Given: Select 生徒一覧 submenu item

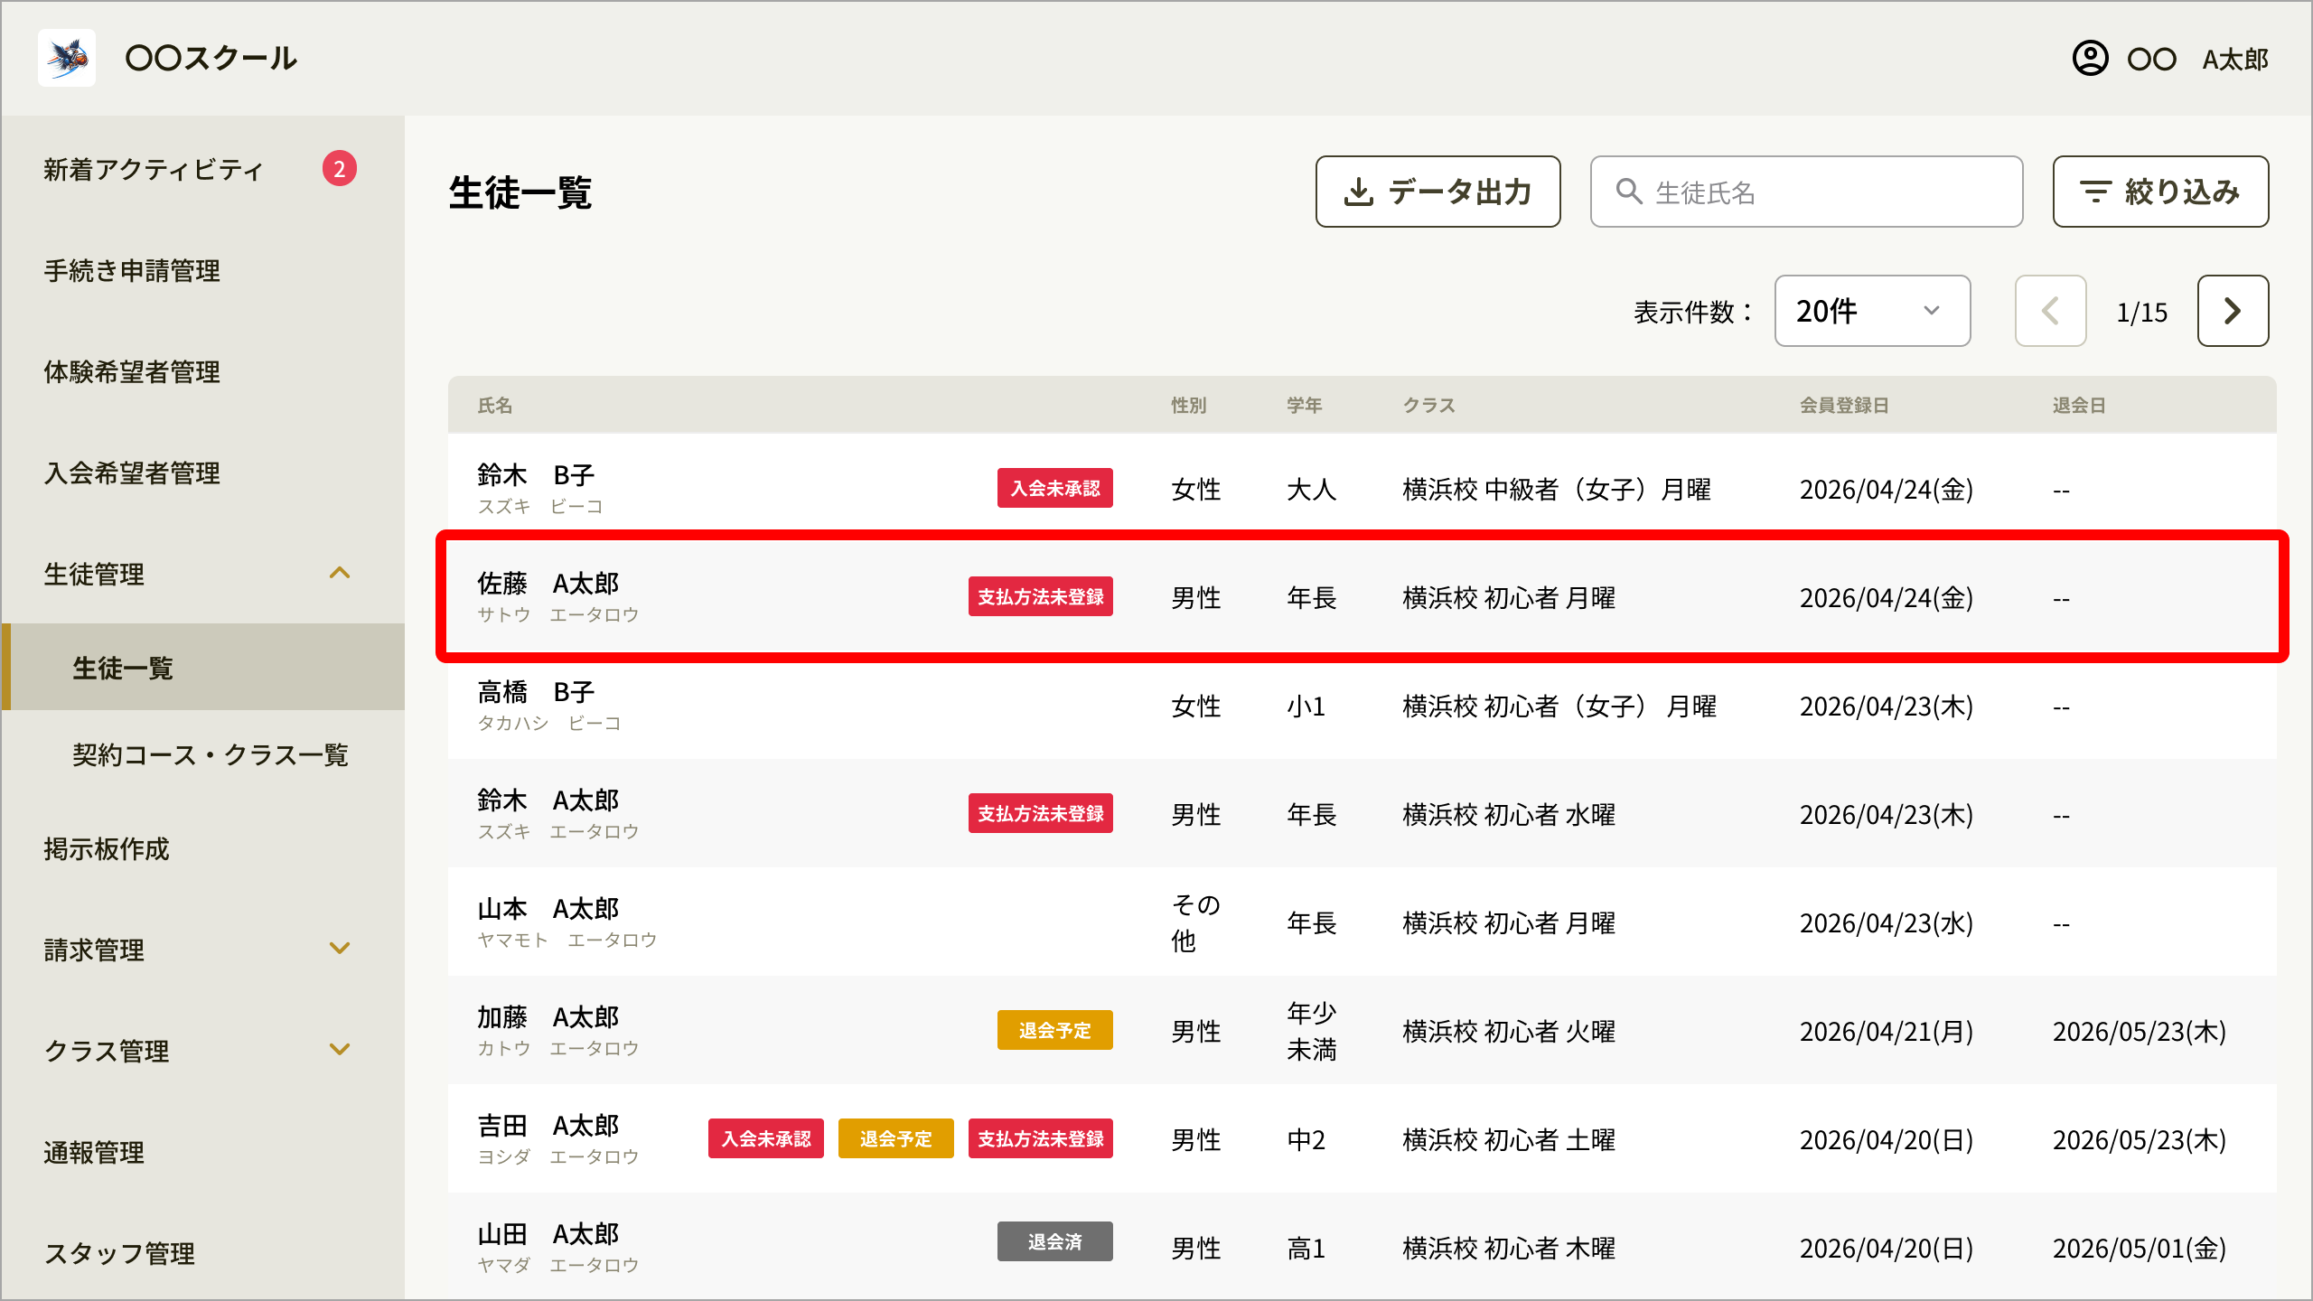Looking at the screenshot, I should click(x=203, y=668).
